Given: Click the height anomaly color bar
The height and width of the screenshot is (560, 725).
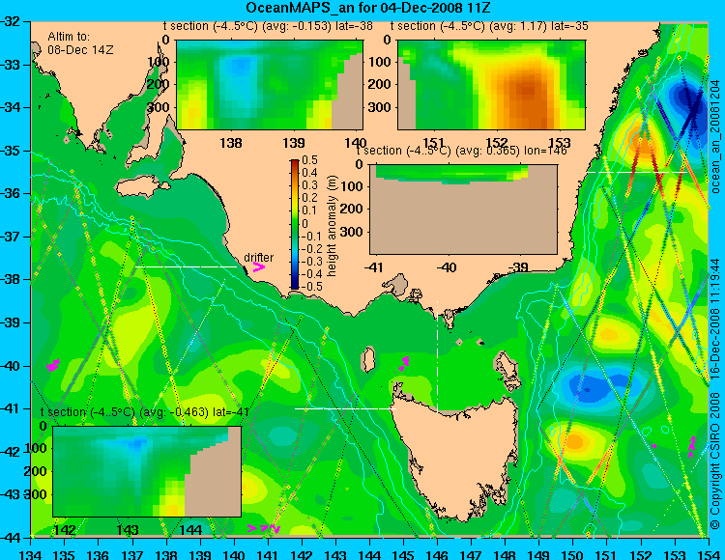Looking at the screenshot, I should 295,224.
